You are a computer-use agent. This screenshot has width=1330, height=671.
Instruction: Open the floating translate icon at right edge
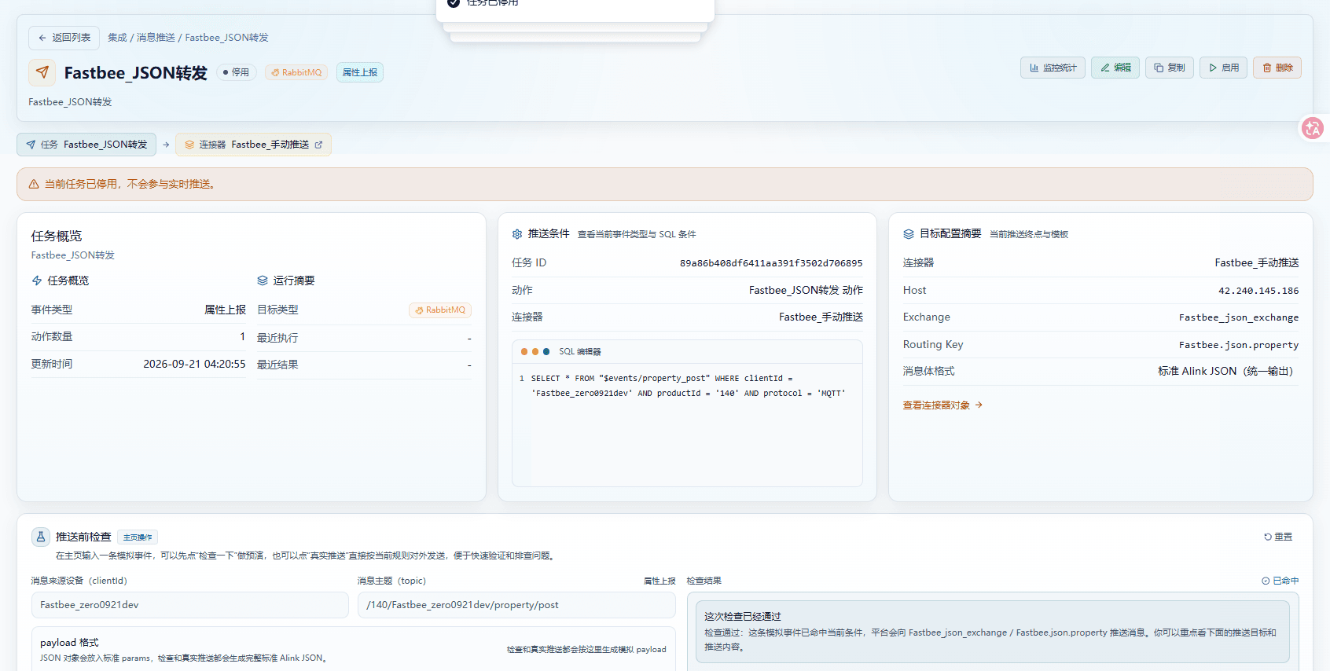pos(1312,128)
